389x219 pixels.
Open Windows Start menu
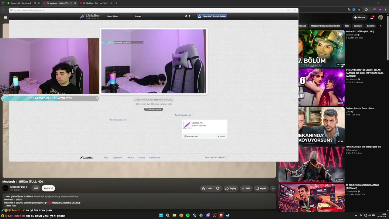tap(161, 215)
